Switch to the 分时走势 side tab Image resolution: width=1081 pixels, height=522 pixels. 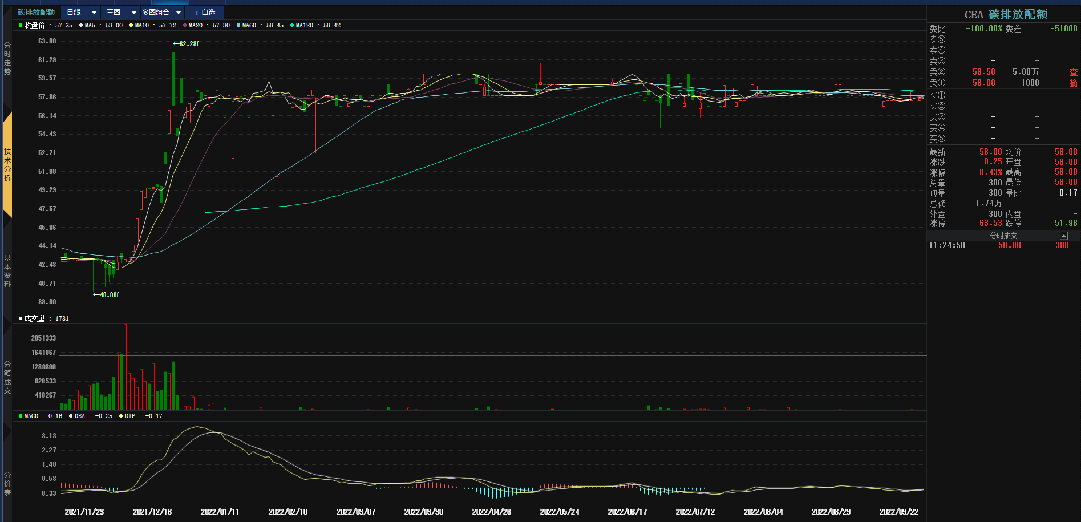[x=7, y=59]
